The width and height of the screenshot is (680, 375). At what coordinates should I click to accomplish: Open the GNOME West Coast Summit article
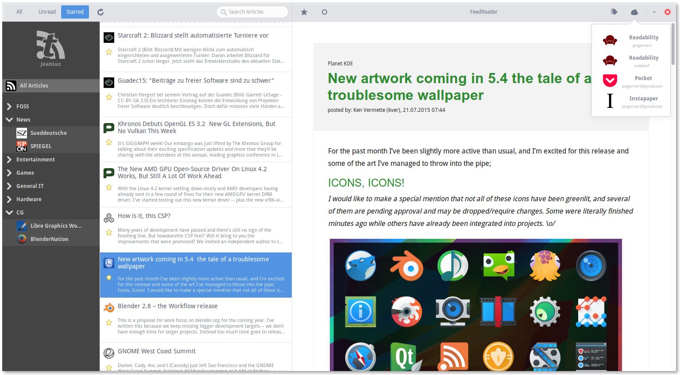coord(156,351)
